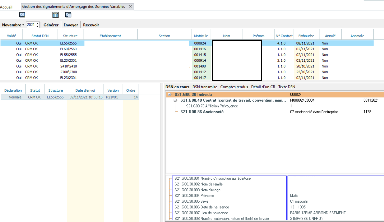Click the 2021 year field

[x=31, y=25]
